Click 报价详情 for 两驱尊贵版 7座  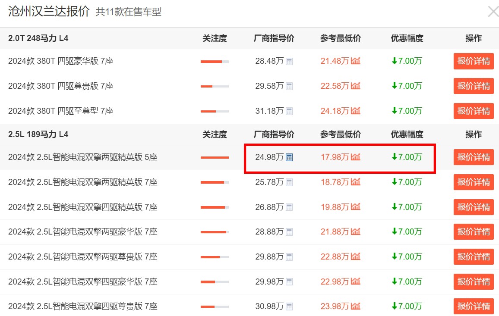[474, 257]
